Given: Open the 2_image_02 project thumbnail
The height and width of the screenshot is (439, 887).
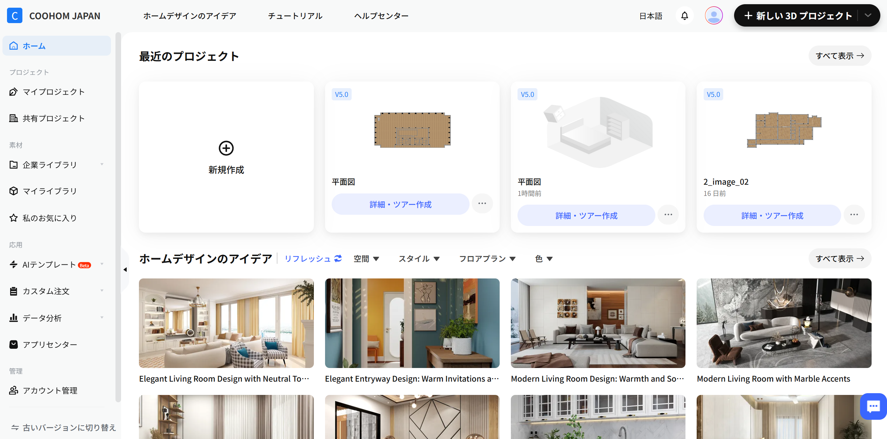Looking at the screenshot, I should [x=784, y=130].
